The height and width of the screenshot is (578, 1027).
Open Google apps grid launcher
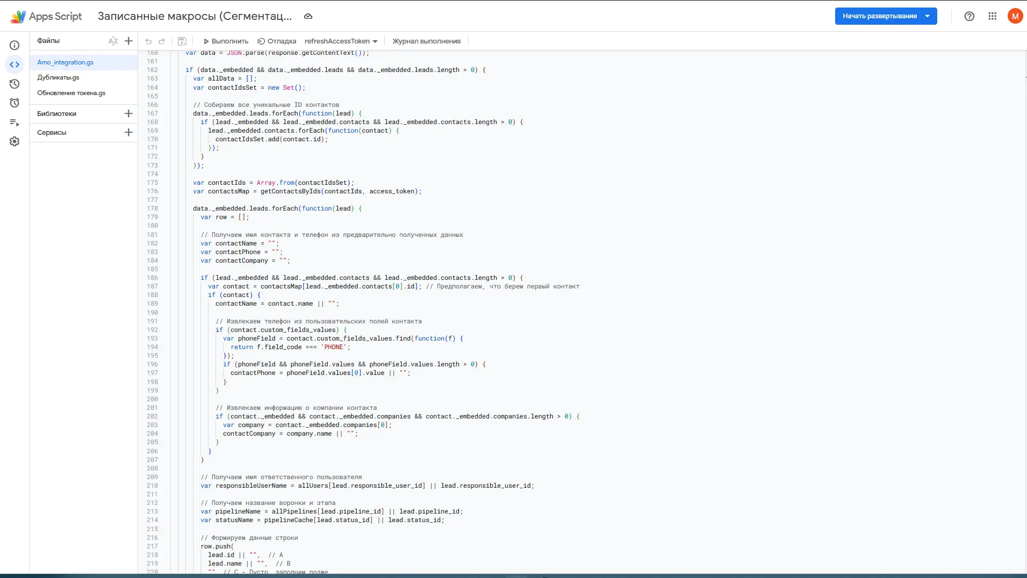click(x=992, y=16)
